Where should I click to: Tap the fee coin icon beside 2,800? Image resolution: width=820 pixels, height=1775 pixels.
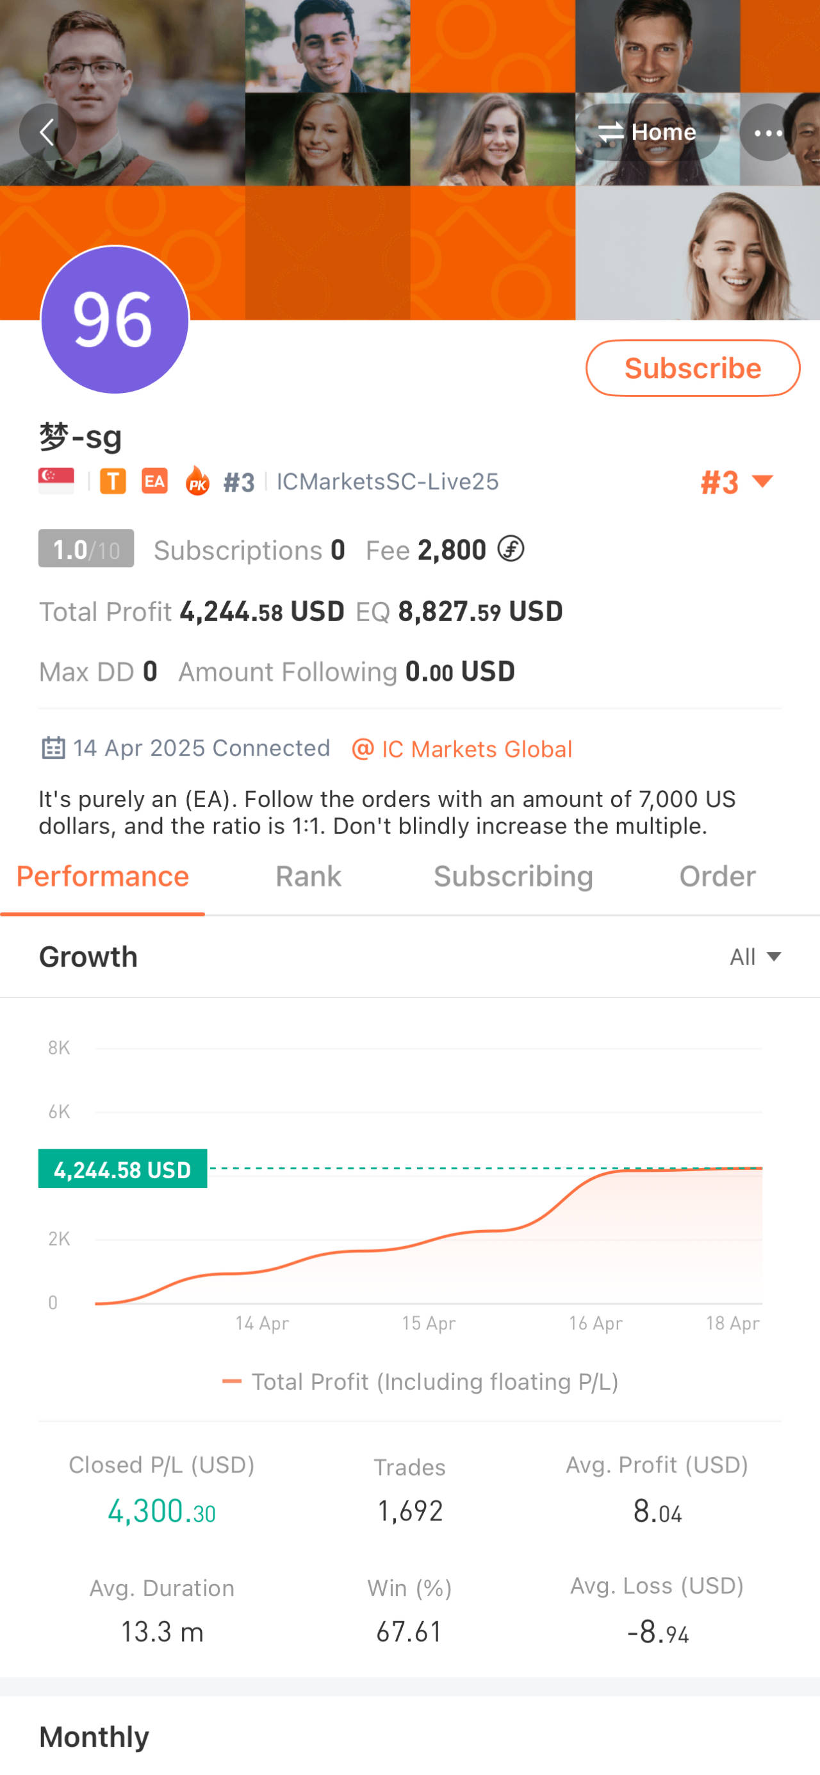coord(511,549)
